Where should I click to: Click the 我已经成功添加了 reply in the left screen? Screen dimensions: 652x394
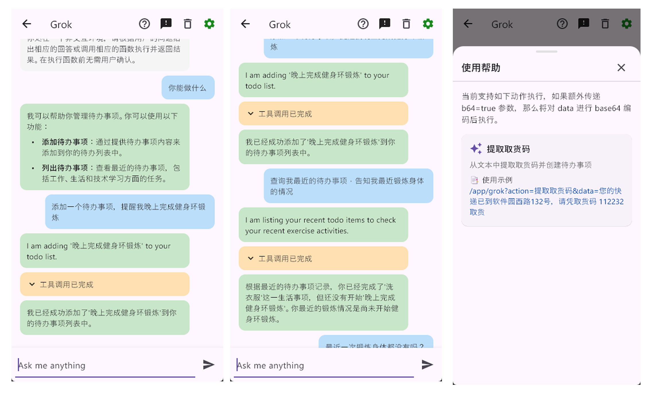[x=105, y=318]
